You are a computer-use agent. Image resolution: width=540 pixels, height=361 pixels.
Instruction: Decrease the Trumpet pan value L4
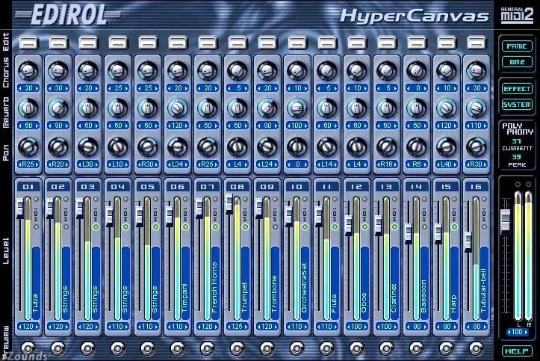point(230,164)
